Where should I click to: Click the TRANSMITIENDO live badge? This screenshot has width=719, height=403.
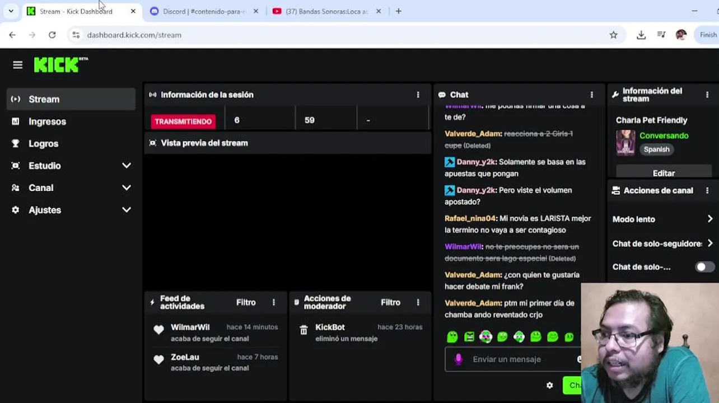tap(183, 121)
